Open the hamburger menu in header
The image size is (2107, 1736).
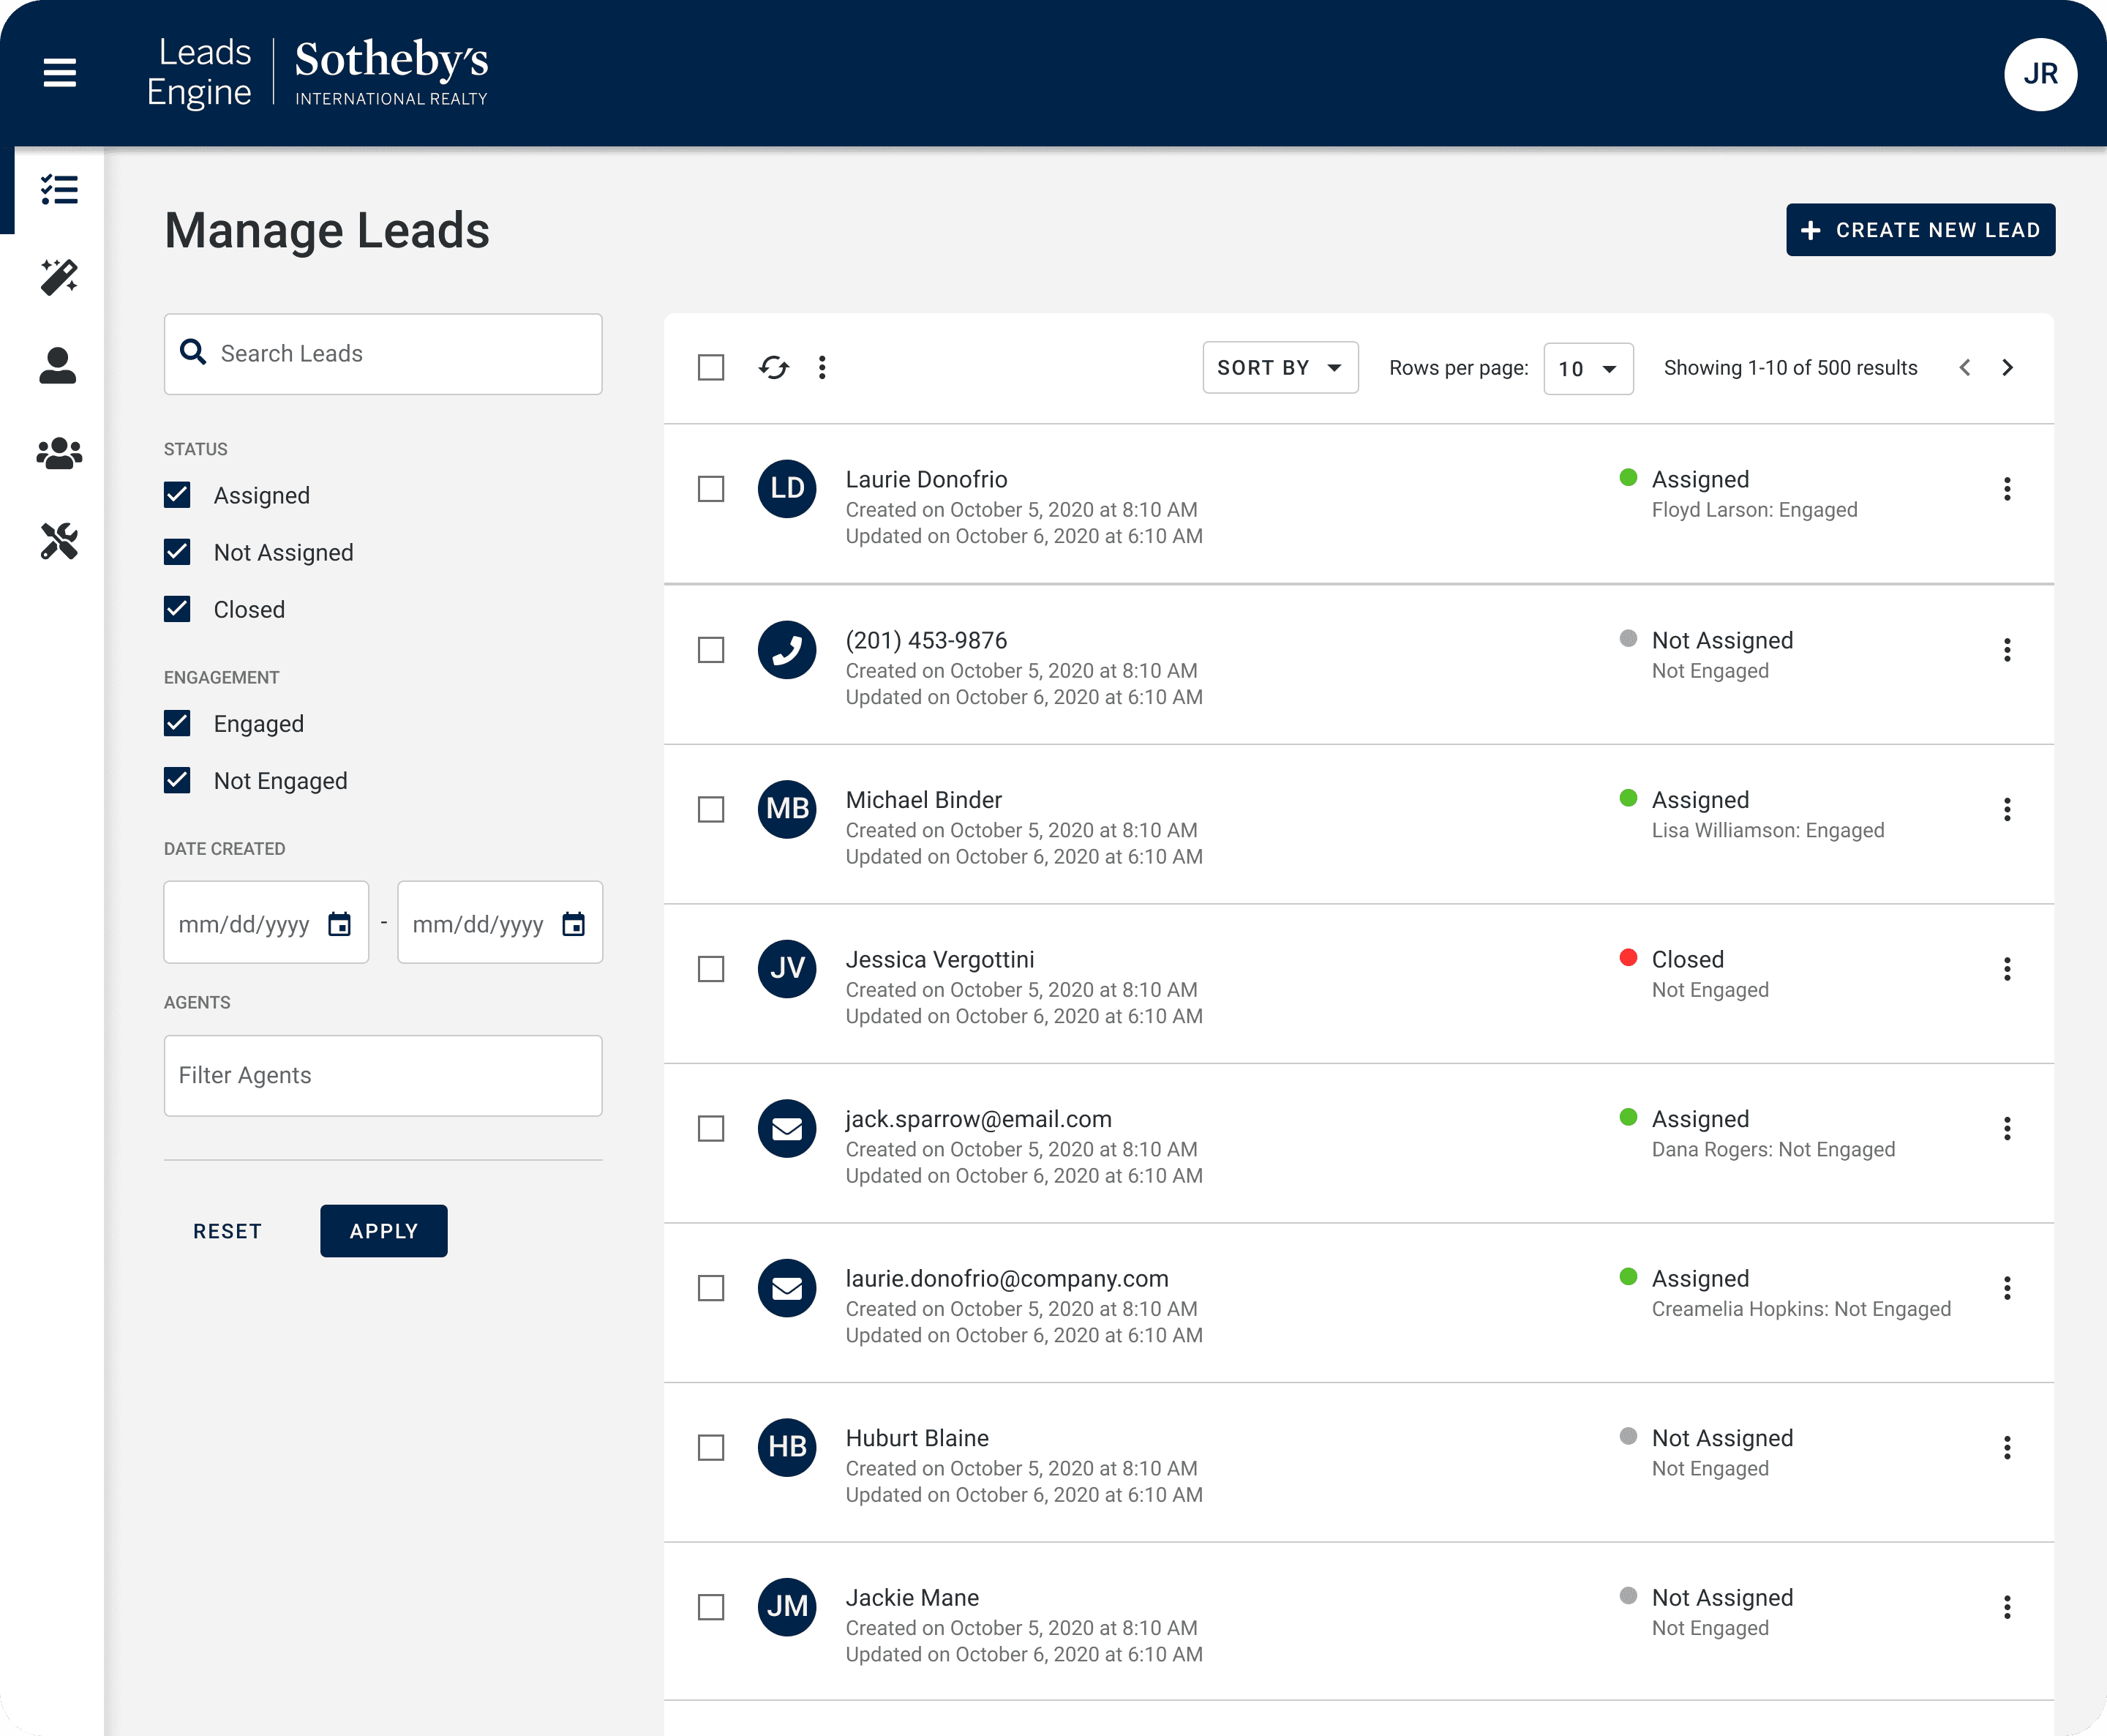(60, 73)
